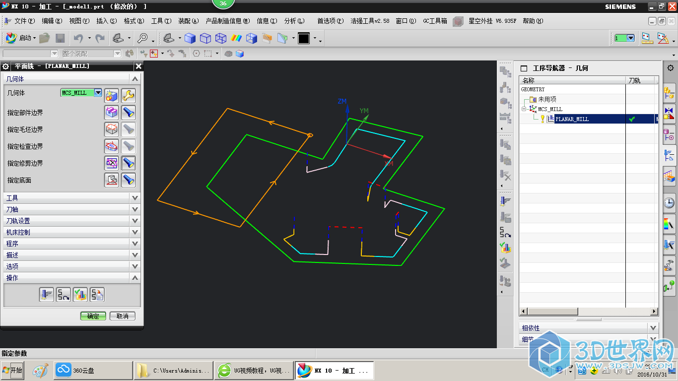This screenshot has width=678, height=381.
Task: Open the 视图(V) menu
Action: coord(79,21)
